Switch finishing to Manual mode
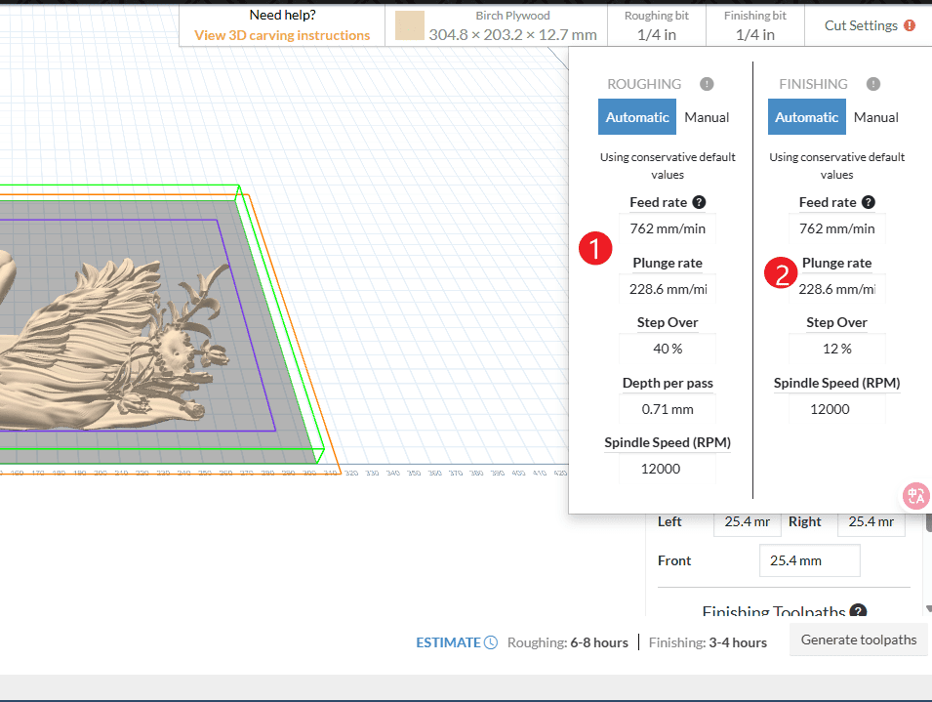This screenshot has height=702, width=932. pos(875,117)
